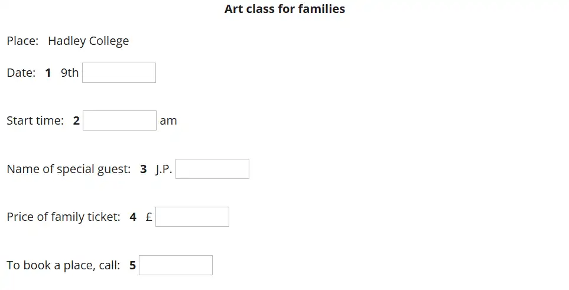Click question number 3 beside special guest

[x=143, y=169]
